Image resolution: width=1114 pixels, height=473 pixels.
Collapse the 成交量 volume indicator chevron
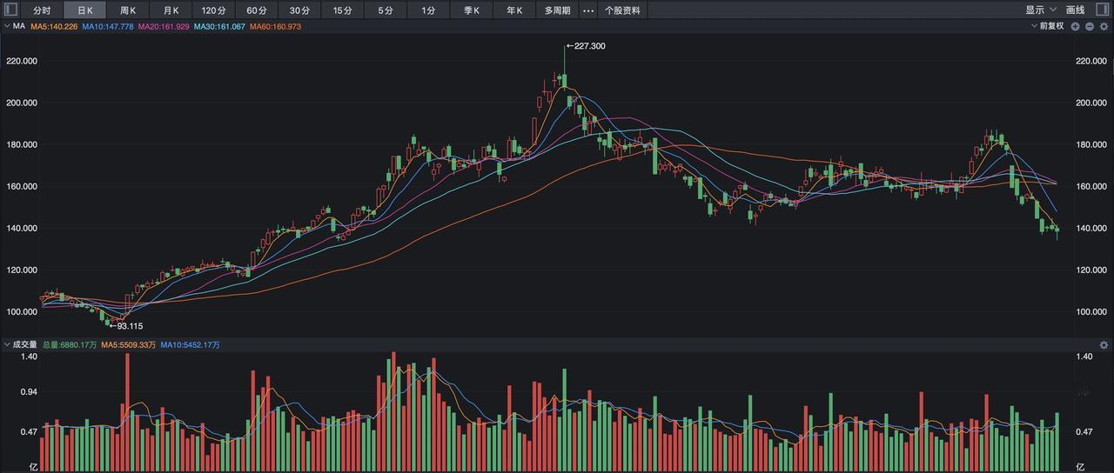7,345
